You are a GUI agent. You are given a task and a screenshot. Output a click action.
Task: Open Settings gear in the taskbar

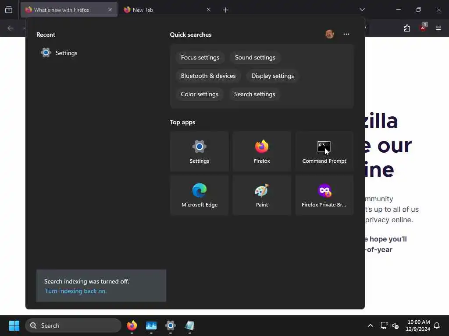pos(171,325)
